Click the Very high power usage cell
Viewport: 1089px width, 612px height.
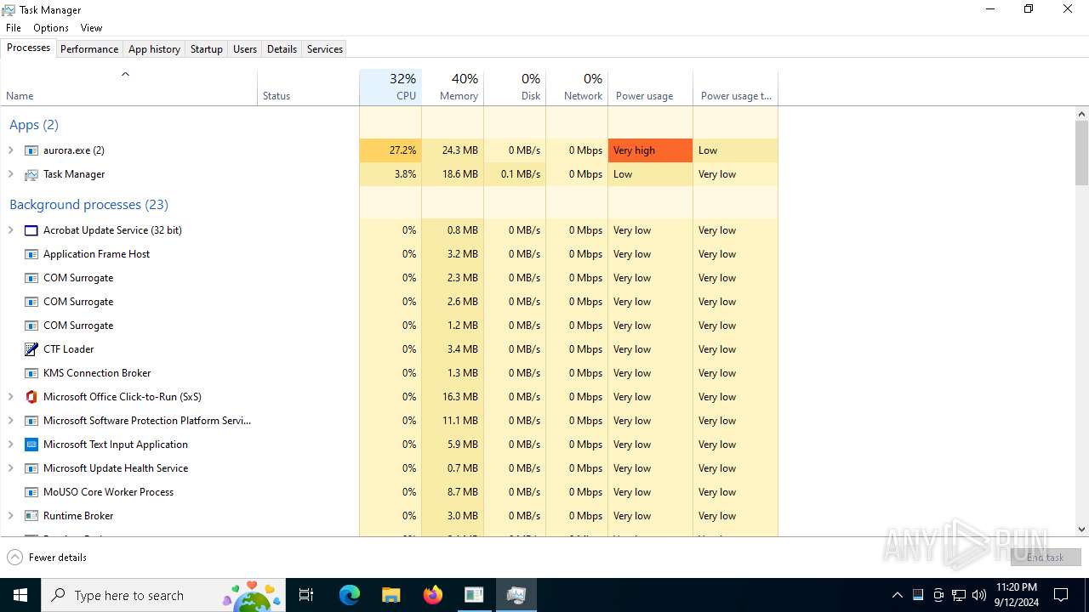click(651, 150)
